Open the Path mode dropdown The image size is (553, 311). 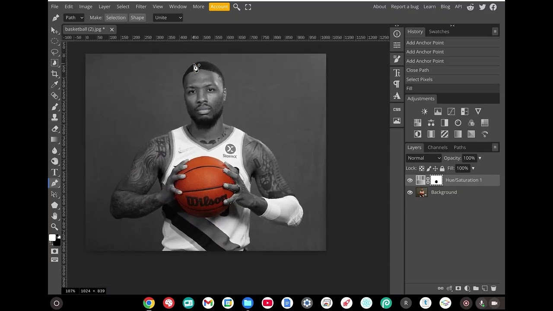[74, 18]
